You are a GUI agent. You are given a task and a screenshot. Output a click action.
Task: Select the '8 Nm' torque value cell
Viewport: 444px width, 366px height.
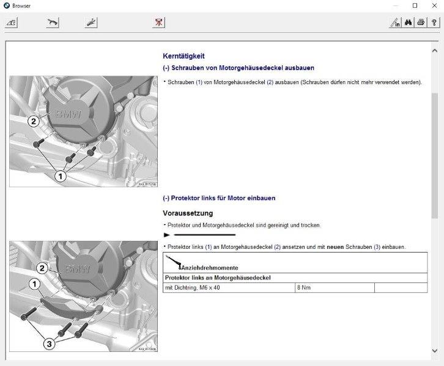click(334, 287)
